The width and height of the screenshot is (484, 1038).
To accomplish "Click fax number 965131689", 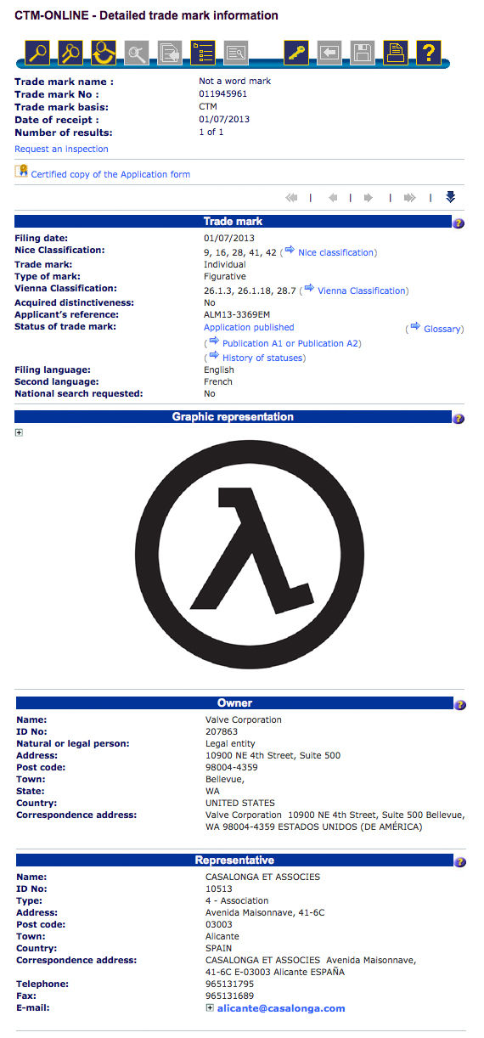I will click(229, 996).
